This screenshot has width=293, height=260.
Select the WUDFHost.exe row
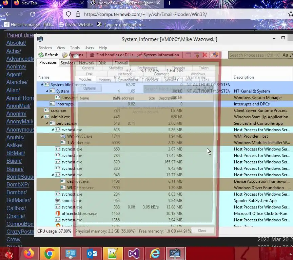165,188
